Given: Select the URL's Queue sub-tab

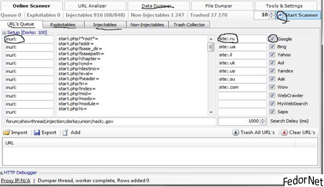Looking at the screenshot, I should coord(21,24).
